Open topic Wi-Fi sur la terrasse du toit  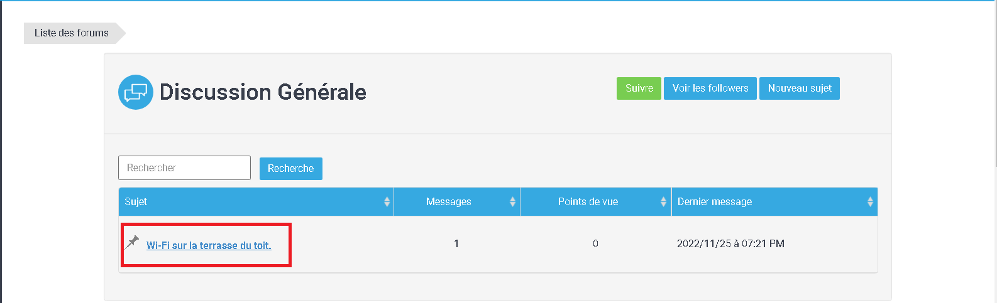coord(209,246)
